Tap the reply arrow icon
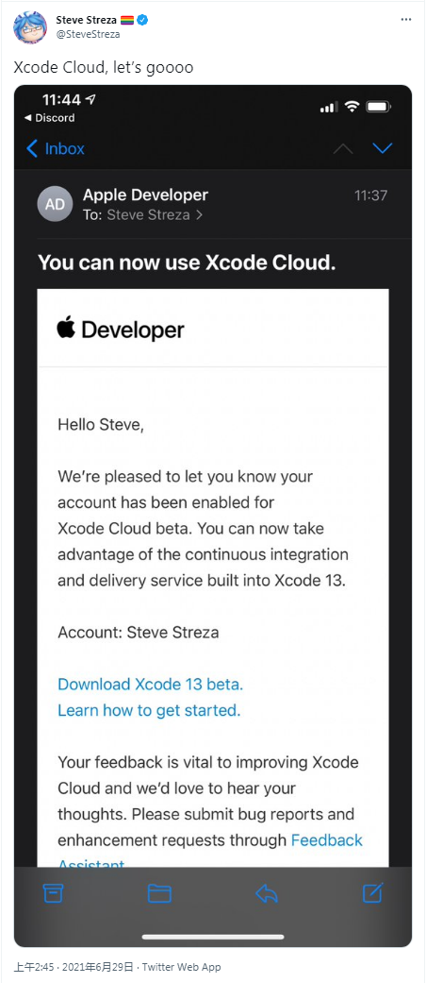426x983 pixels. click(x=267, y=892)
